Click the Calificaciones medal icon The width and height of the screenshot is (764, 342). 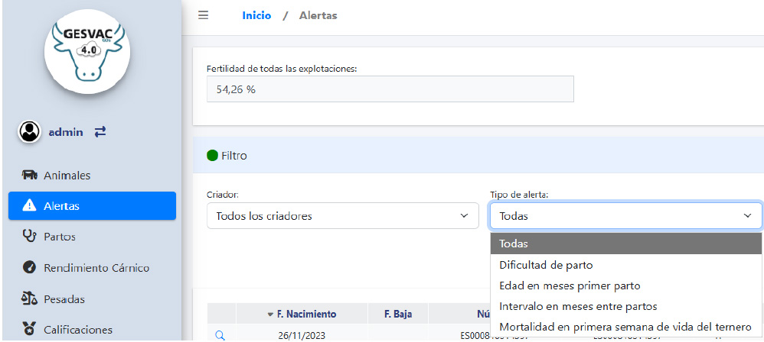[30, 329]
